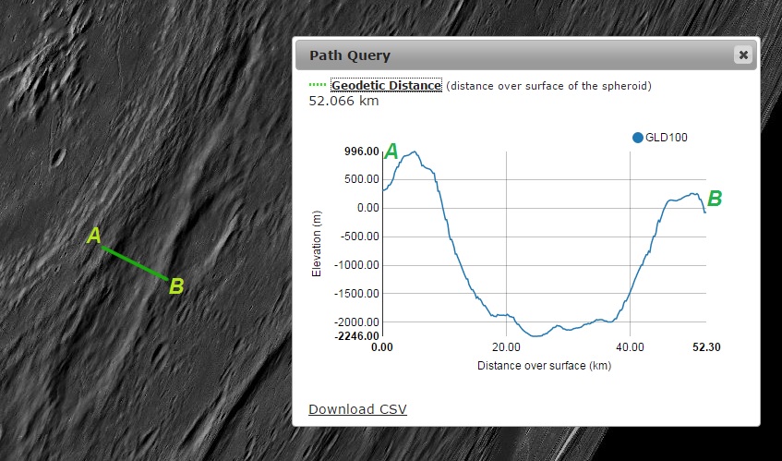The width and height of the screenshot is (782, 461).
Task: Click point A label on the map
Action: (93, 237)
